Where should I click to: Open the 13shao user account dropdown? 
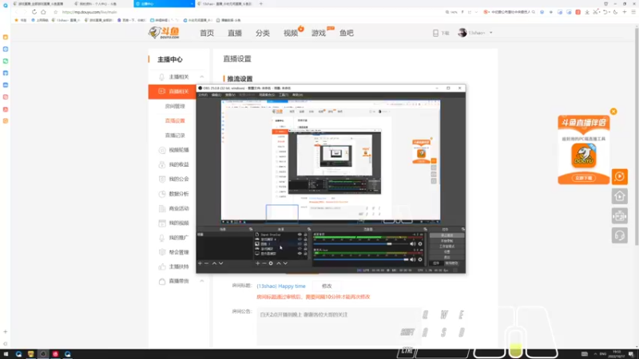(475, 33)
